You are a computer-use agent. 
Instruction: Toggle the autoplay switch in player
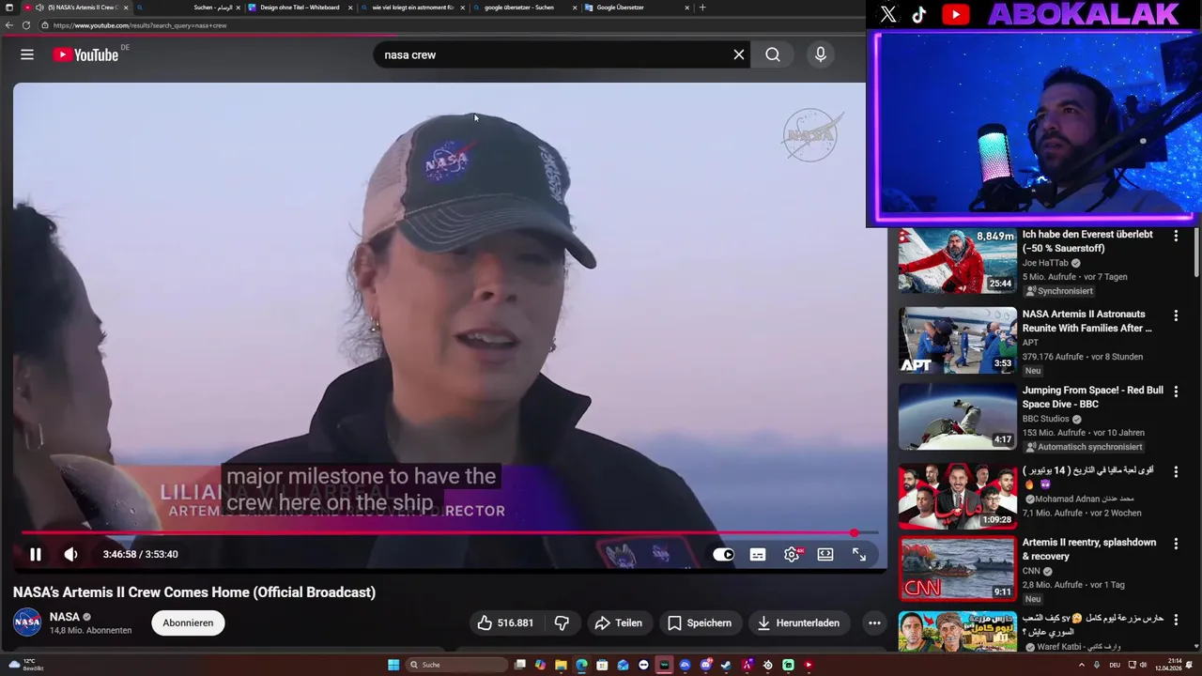click(x=723, y=555)
